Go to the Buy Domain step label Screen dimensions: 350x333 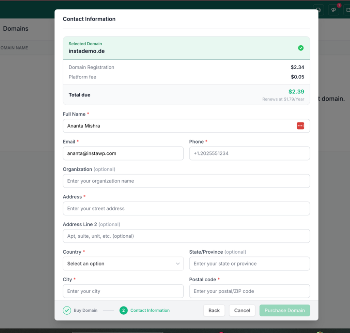[x=85, y=310]
